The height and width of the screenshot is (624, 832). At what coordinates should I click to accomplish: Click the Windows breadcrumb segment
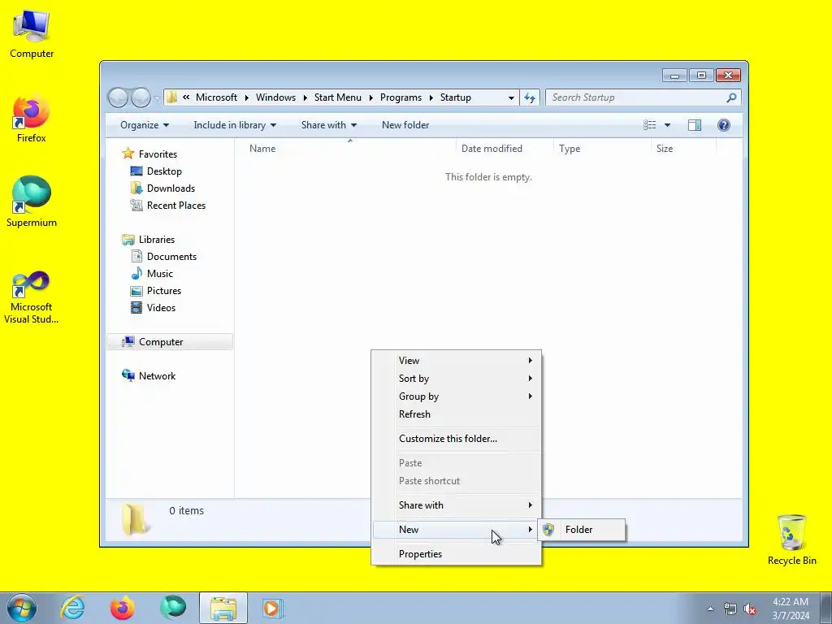pyautogui.click(x=275, y=97)
